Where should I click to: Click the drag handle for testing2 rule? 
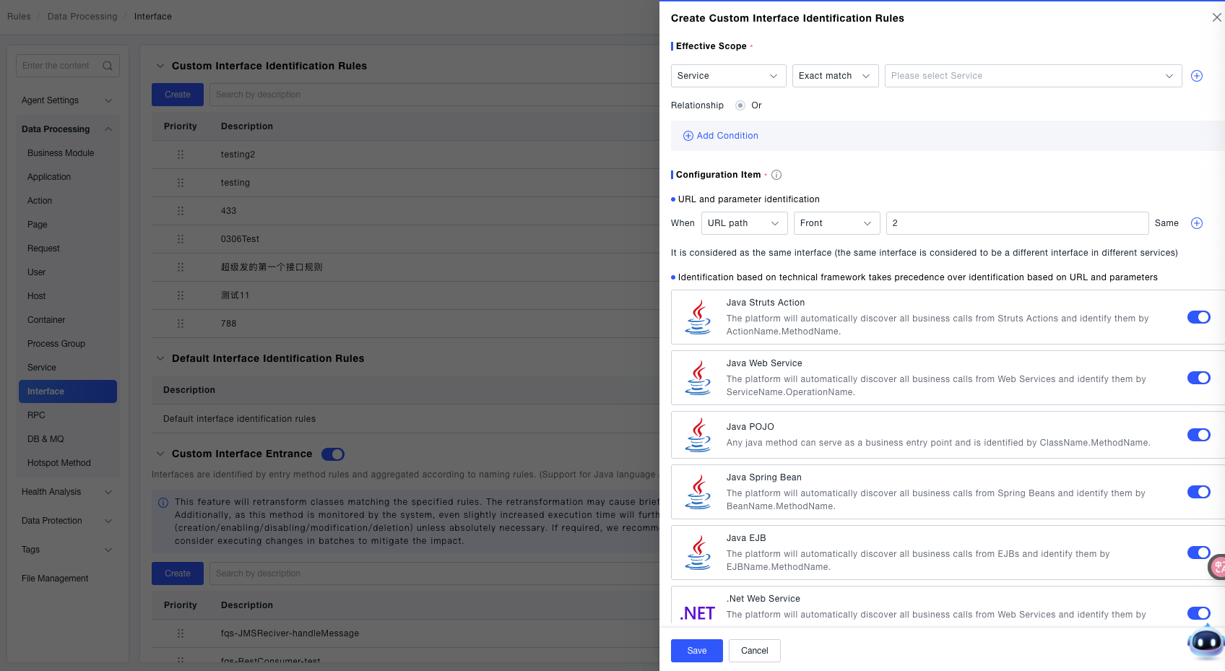tap(181, 155)
